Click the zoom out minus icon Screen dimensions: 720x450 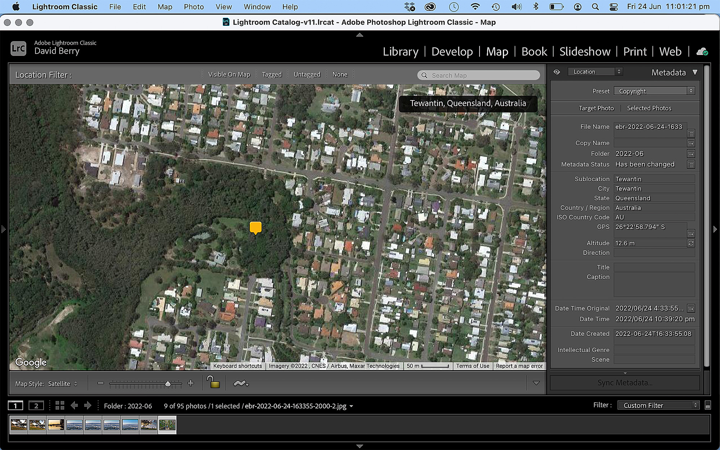pyautogui.click(x=100, y=383)
